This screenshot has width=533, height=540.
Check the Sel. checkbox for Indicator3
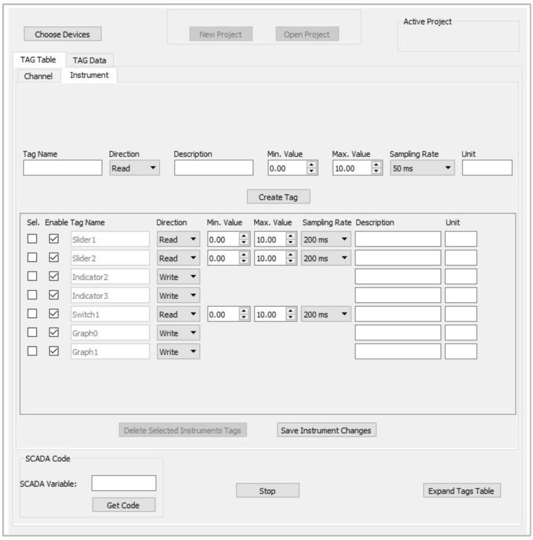(32, 295)
